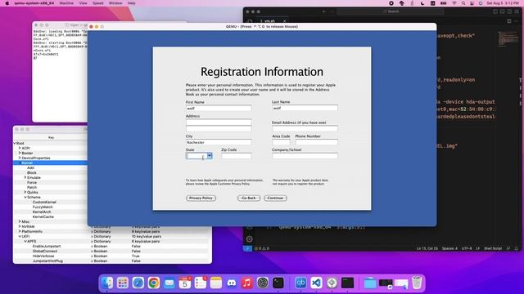This screenshot has width=524, height=294.
Task: Expand DeviceProperties row
Action: pyautogui.click(x=20, y=158)
